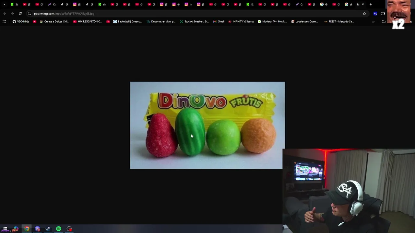Switch to the Kick tab labeled 'sh'
This screenshot has width=415, height=233.
(102, 4)
